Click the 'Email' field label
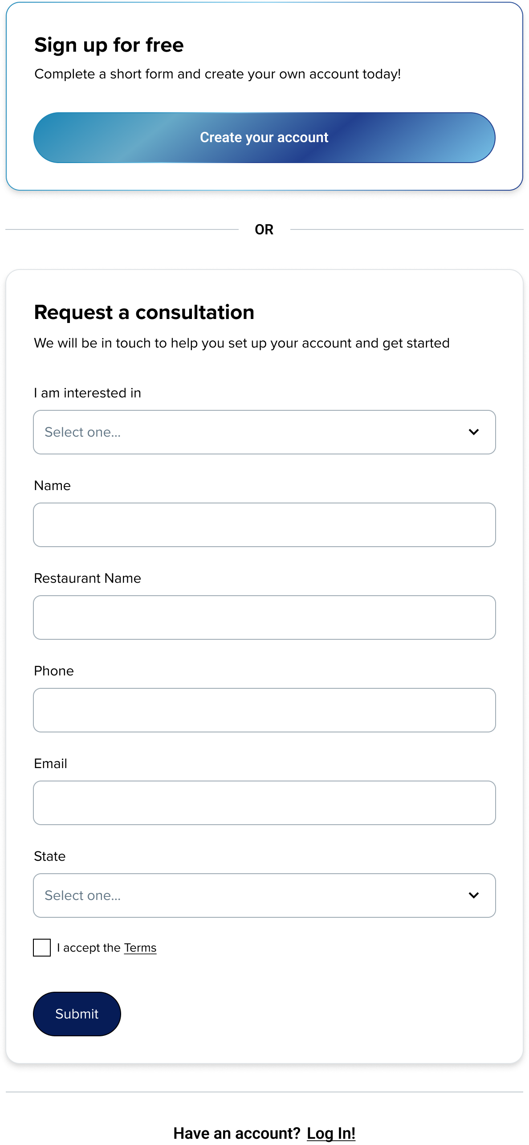 51,764
